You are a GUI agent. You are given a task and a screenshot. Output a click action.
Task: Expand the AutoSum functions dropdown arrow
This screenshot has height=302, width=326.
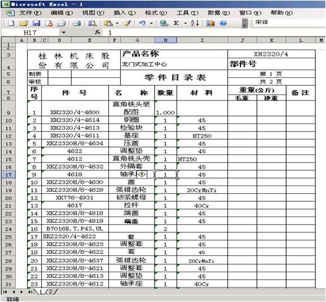click(x=185, y=23)
